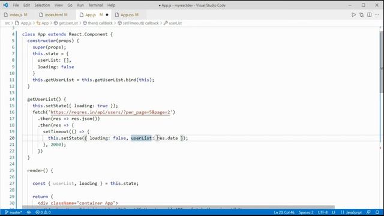Open the Selection menu
The image size is (384, 216).
[x=42, y=5]
